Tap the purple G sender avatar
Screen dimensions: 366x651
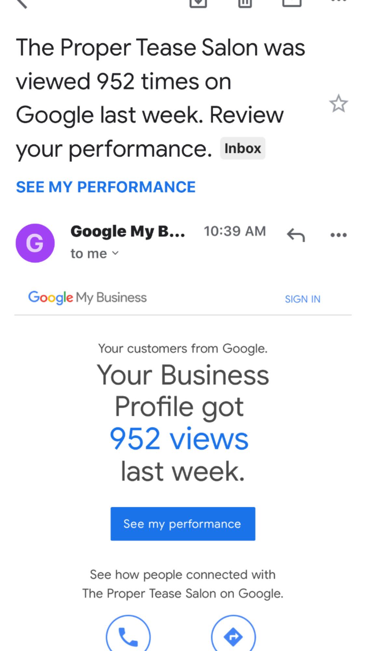click(35, 243)
